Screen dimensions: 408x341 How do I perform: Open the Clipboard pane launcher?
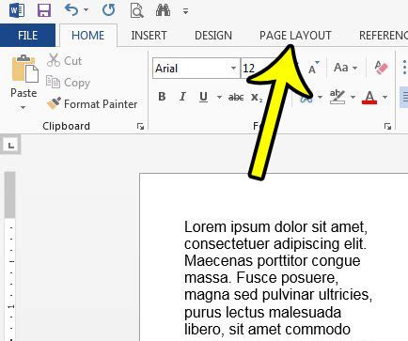pos(140,126)
